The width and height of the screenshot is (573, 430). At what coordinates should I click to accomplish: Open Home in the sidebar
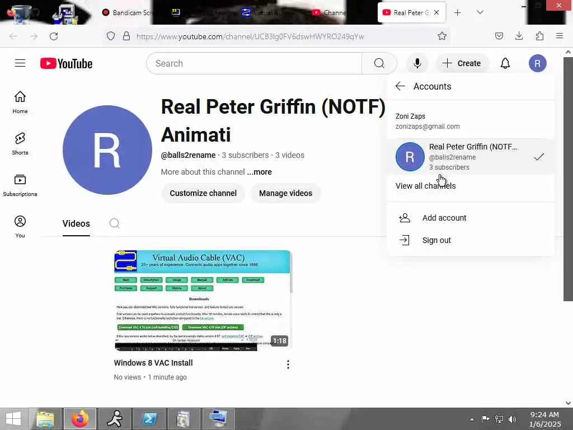point(20,102)
